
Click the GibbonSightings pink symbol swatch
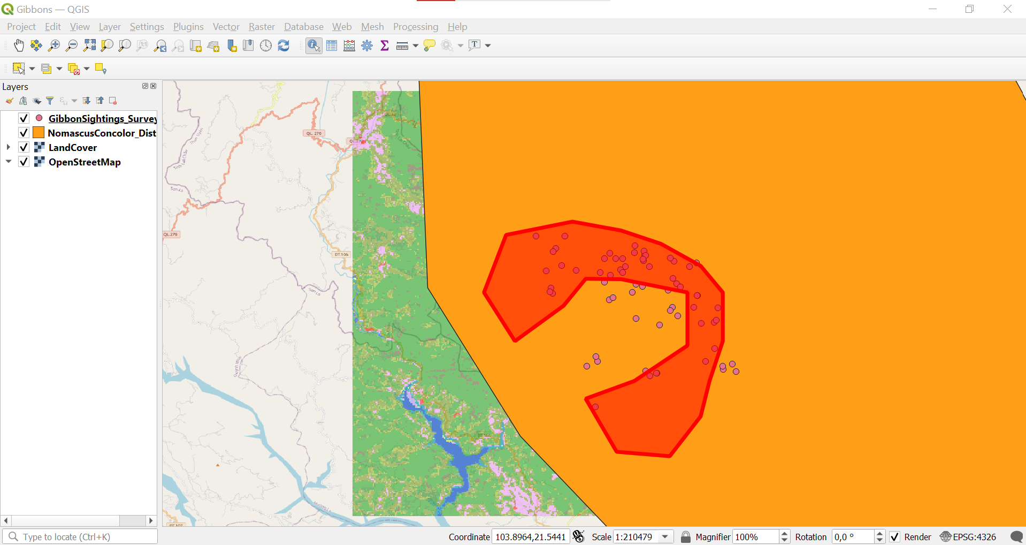tap(39, 118)
